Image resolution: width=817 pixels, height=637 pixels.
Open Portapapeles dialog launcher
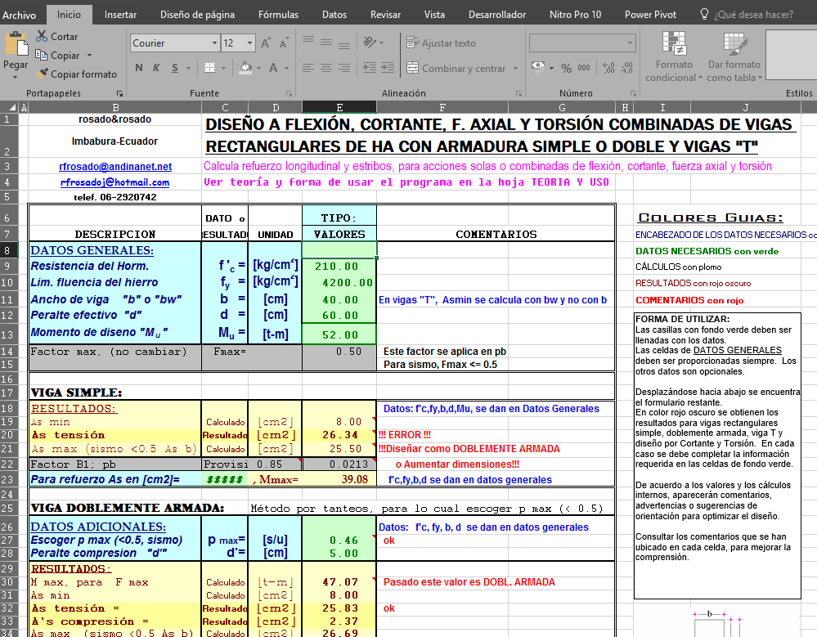click(119, 93)
